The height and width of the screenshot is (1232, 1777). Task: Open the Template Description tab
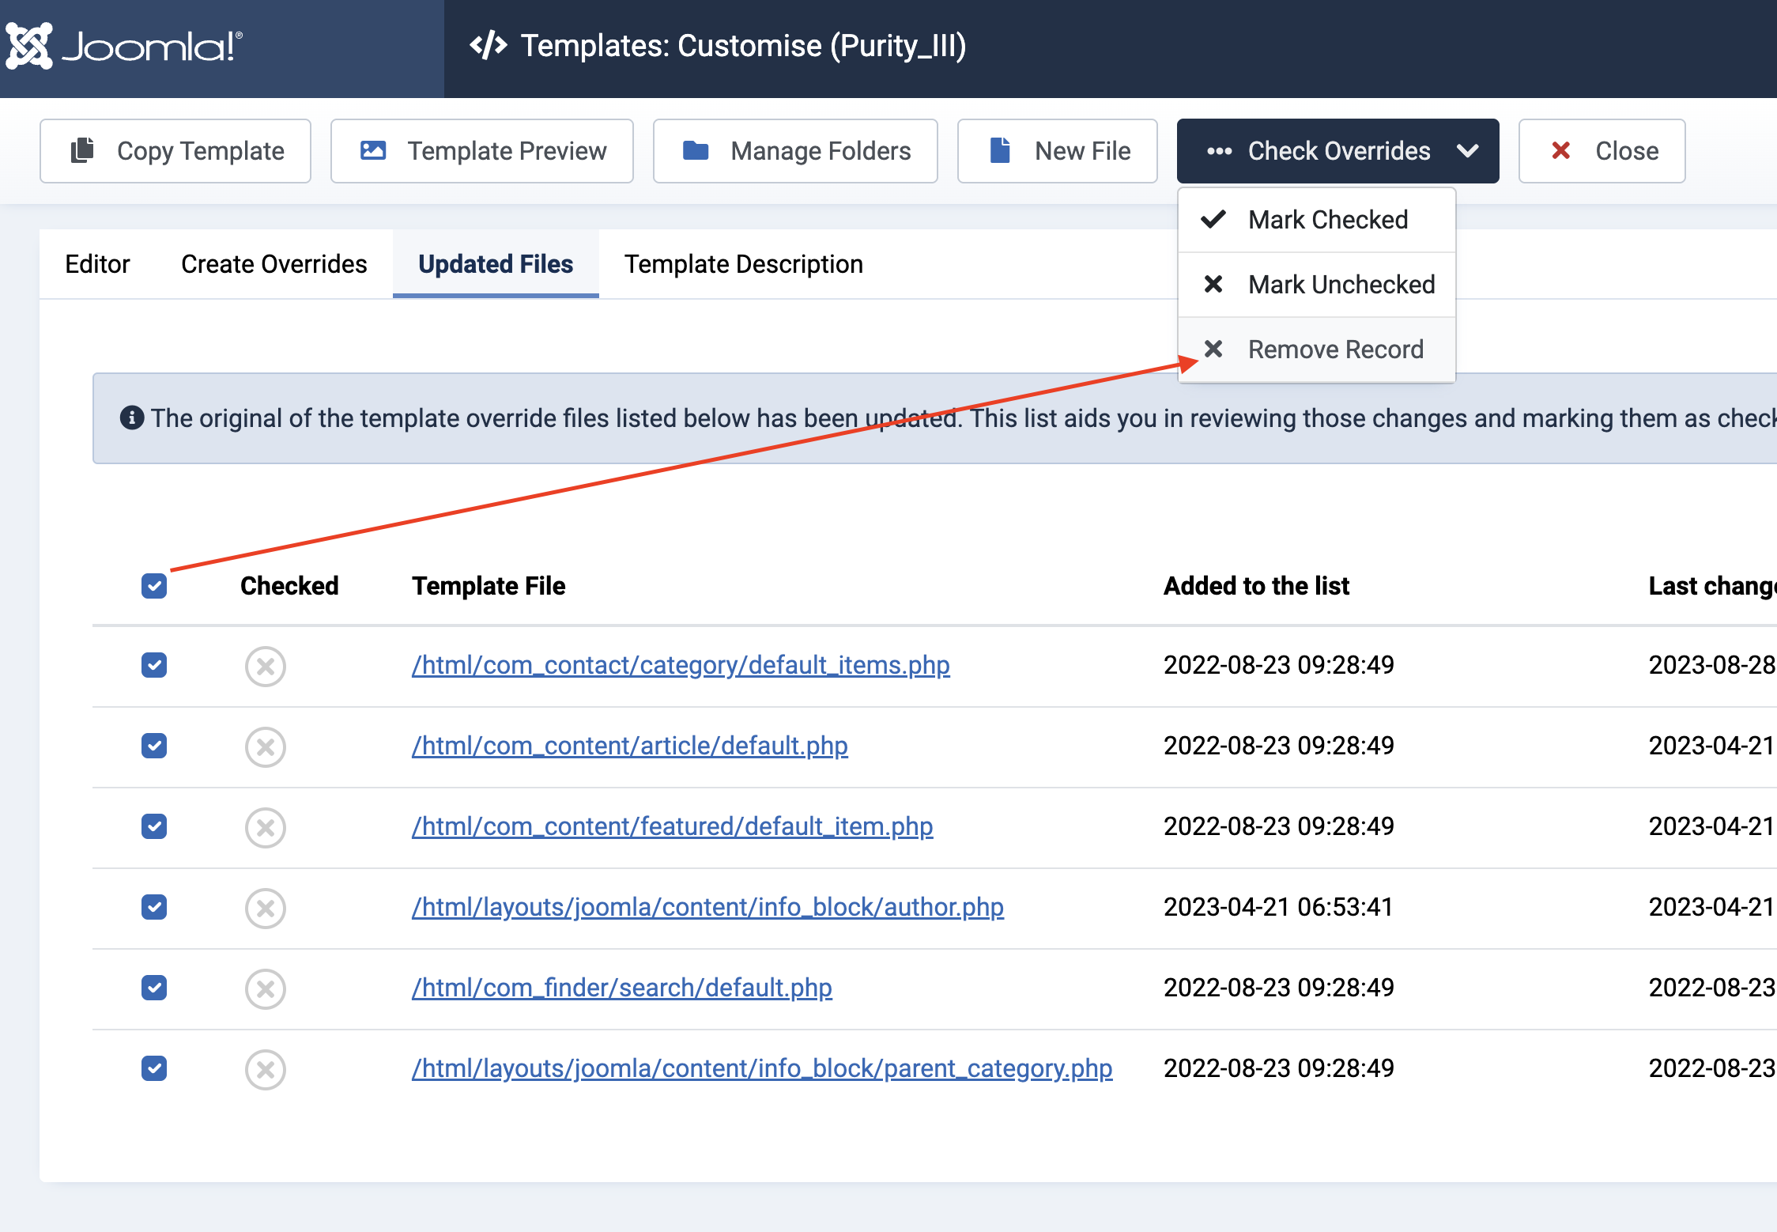point(743,264)
